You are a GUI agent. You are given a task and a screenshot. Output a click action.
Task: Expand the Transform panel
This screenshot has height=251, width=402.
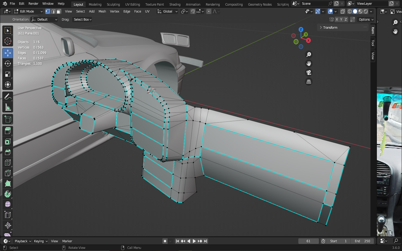[x=330, y=28]
